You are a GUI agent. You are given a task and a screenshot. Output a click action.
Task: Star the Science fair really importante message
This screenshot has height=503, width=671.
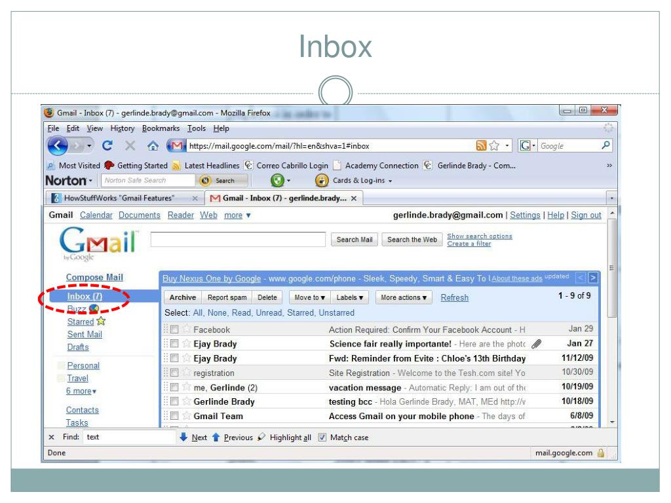[186, 343]
